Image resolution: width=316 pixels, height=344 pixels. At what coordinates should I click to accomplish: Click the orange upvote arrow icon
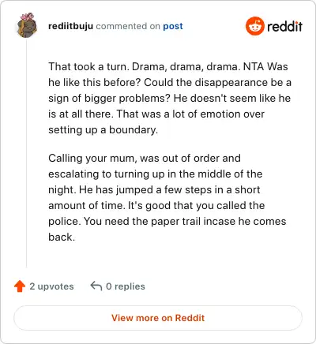tap(20, 286)
